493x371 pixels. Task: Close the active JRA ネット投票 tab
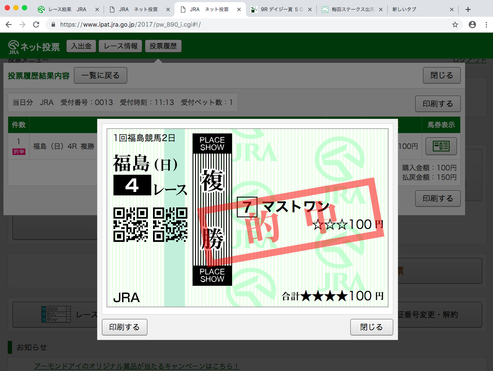click(x=239, y=9)
